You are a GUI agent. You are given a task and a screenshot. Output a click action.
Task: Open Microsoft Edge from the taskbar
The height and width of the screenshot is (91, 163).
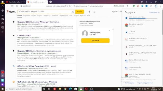click(x=70, y=89)
